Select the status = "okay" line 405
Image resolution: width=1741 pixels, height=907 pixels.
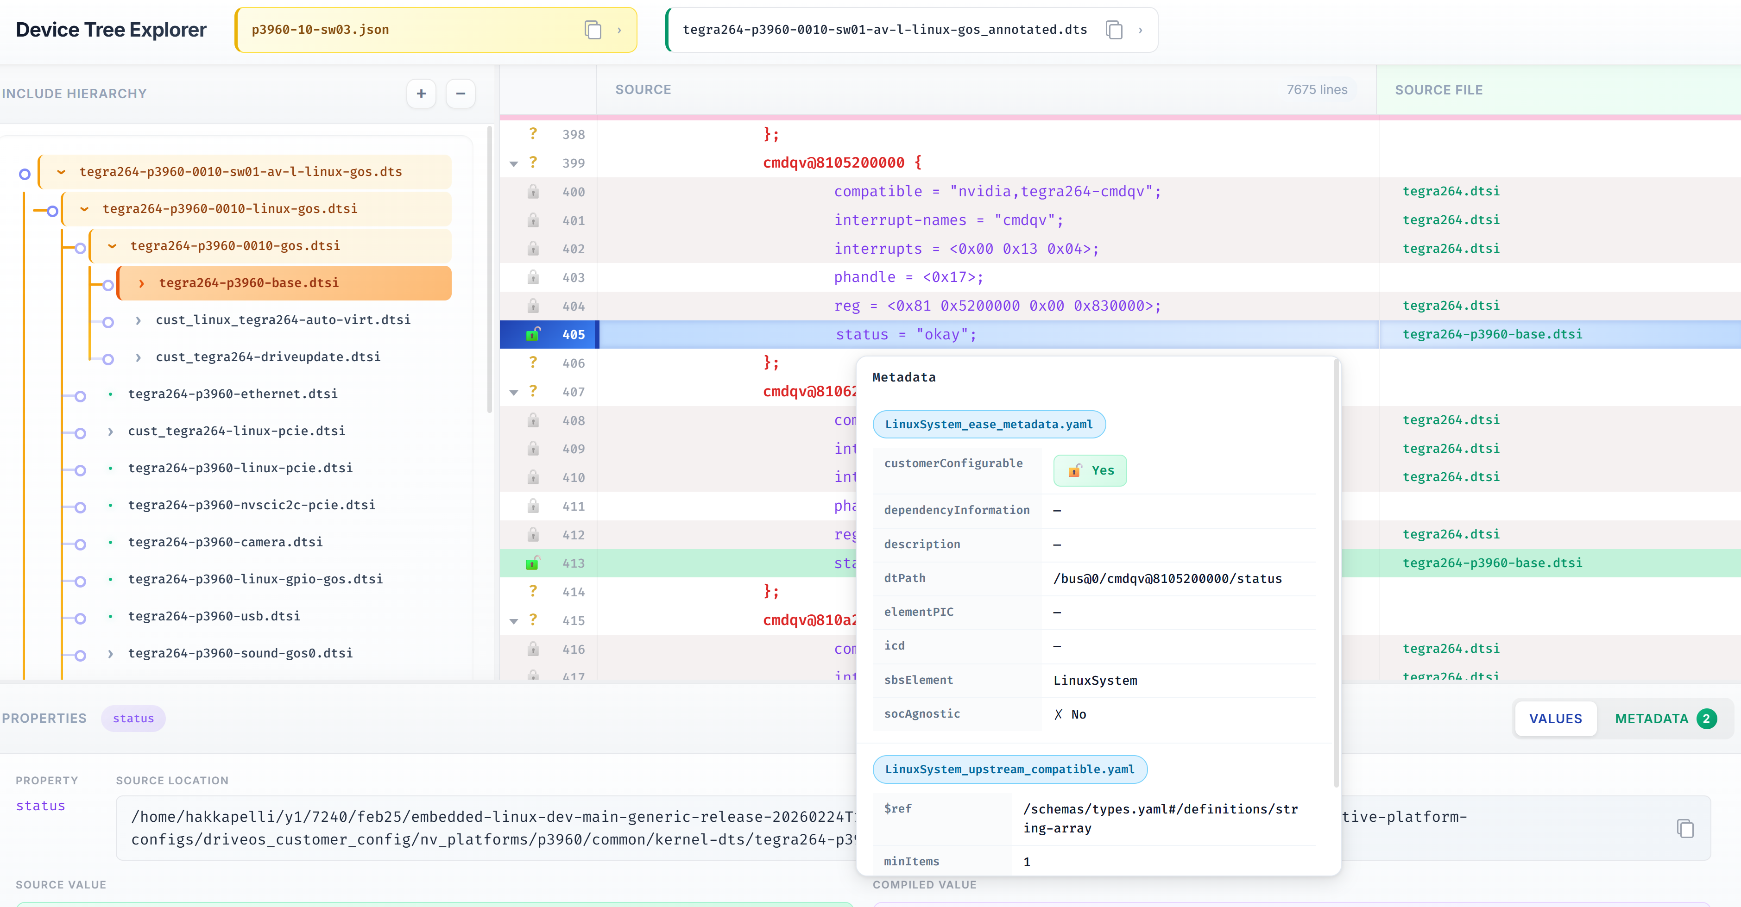coord(906,334)
